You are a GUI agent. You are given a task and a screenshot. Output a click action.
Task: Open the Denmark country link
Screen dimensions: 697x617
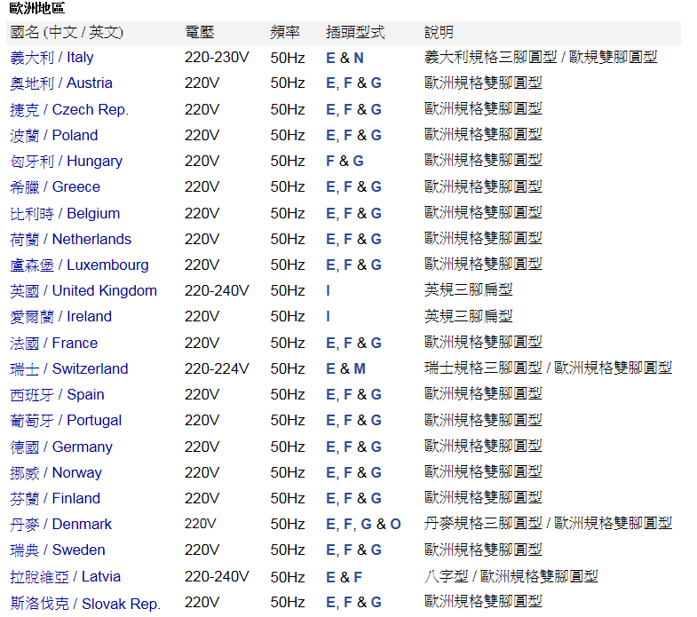point(60,524)
